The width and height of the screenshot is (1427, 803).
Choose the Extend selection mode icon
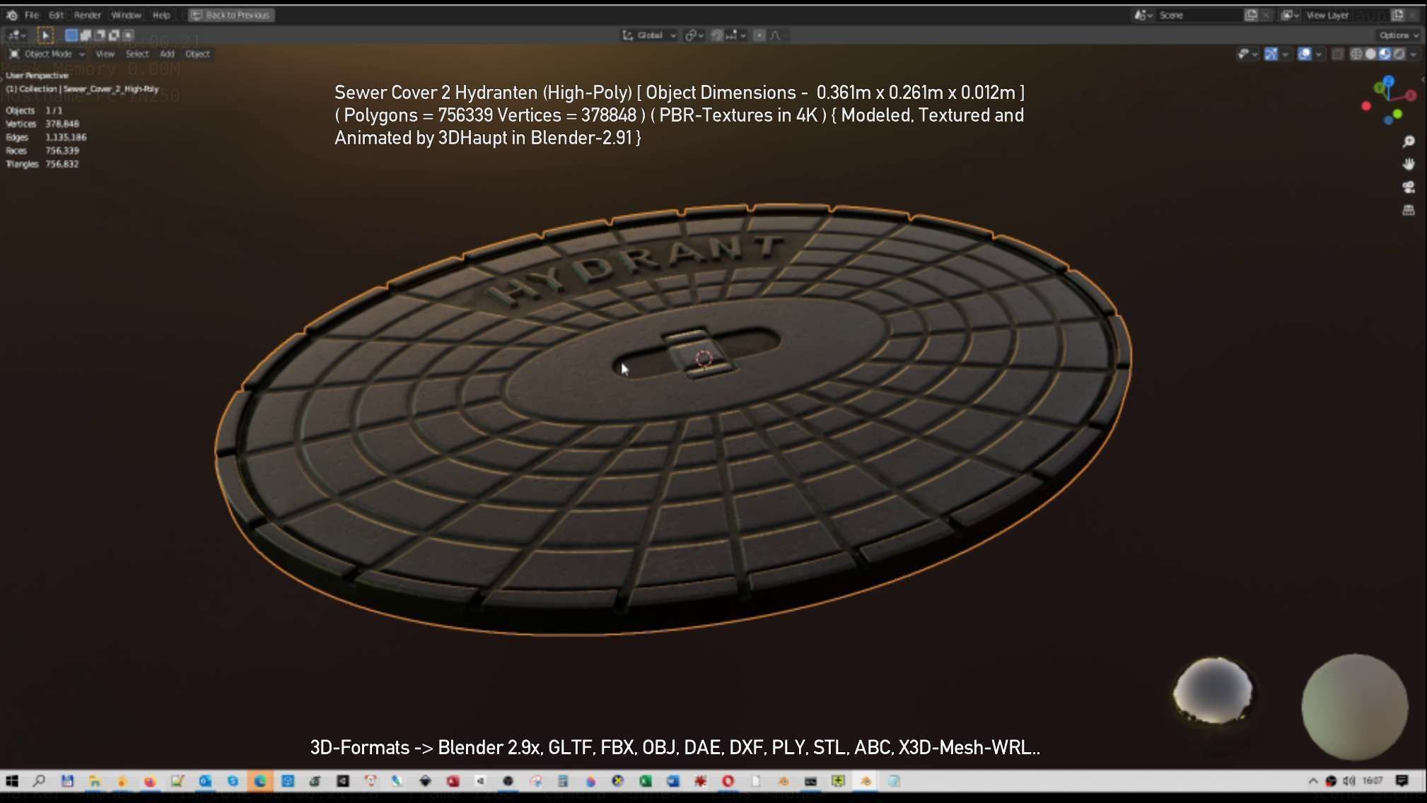(x=86, y=35)
